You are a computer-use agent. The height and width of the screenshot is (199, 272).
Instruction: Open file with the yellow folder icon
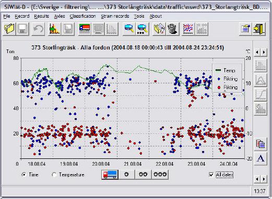pos(9,29)
